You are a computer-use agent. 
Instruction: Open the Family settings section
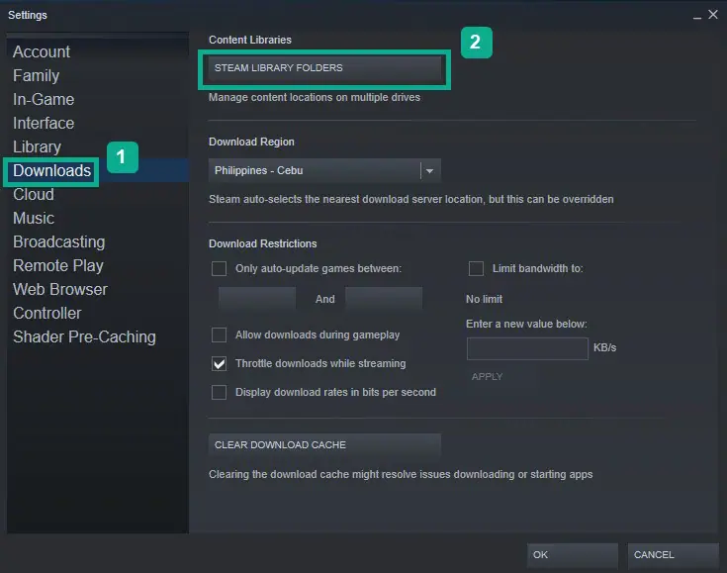tap(37, 75)
